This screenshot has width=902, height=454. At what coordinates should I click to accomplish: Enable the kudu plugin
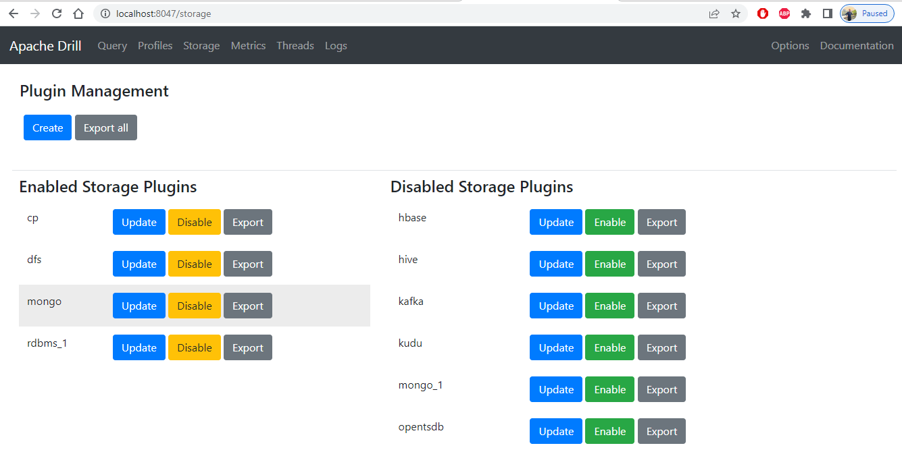pos(610,347)
